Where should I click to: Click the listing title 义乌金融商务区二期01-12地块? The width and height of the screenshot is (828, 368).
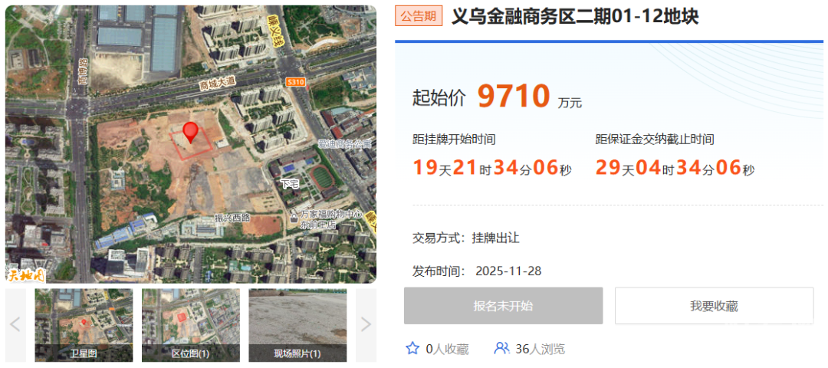[x=574, y=16]
